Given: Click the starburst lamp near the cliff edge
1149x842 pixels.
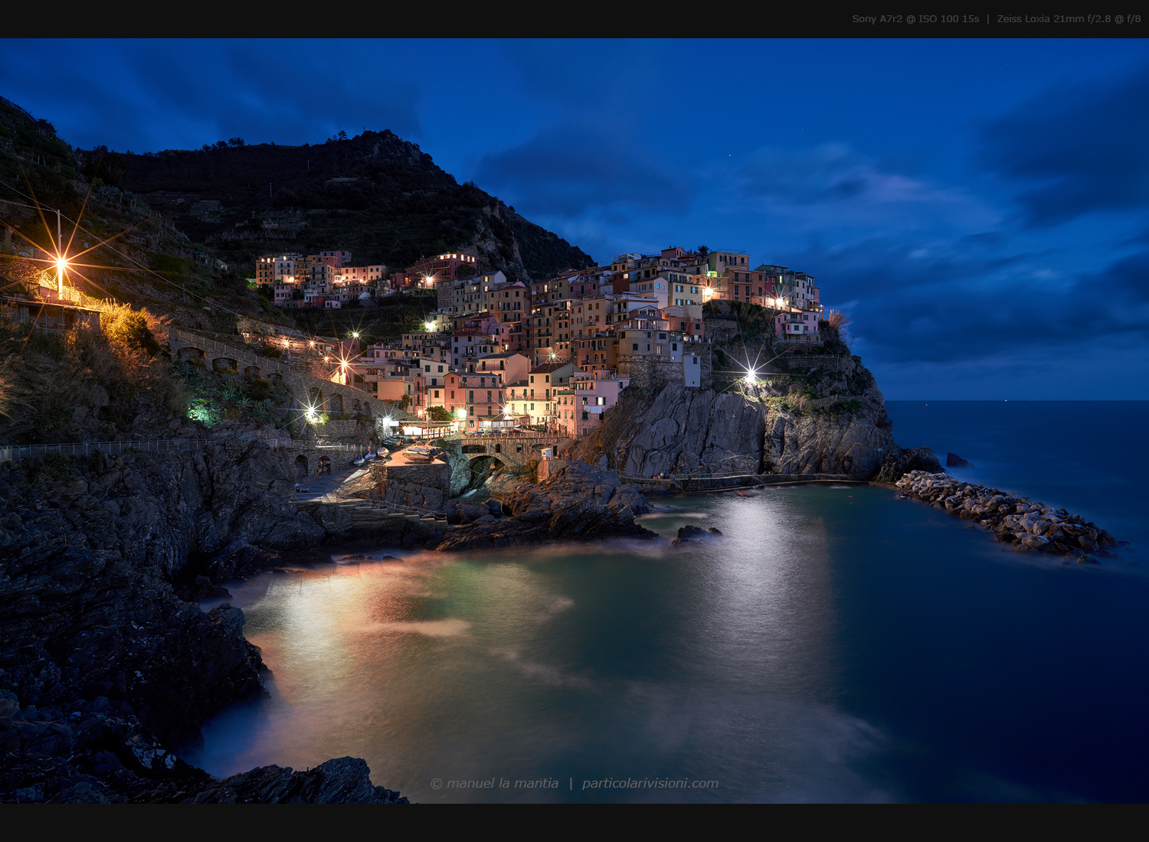Looking at the screenshot, I should point(749,373).
